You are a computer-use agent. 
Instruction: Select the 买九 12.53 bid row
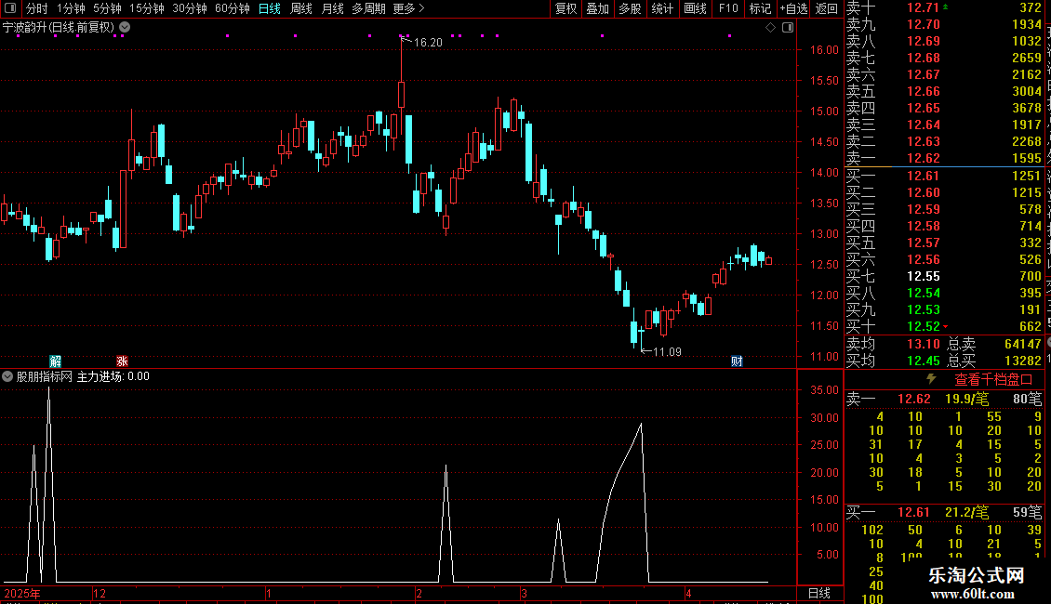944,309
